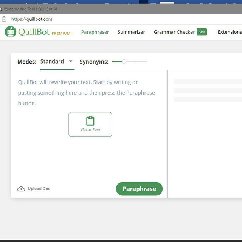Click the cloud upload icon
Image resolution: width=242 pixels, height=242 pixels.
(x=21, y=189)
